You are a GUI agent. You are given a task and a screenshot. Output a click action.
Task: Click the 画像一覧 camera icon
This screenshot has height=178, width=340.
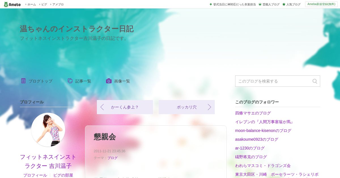109,81
